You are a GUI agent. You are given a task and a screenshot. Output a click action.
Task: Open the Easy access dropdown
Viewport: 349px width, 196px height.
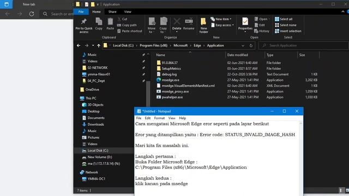pos(222,25)
